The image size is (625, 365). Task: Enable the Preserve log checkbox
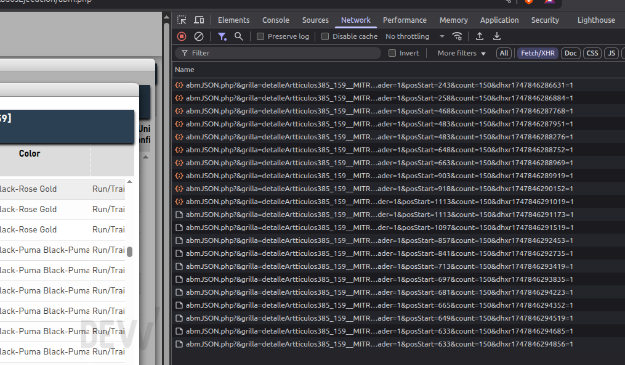click(x=260, y=36)
